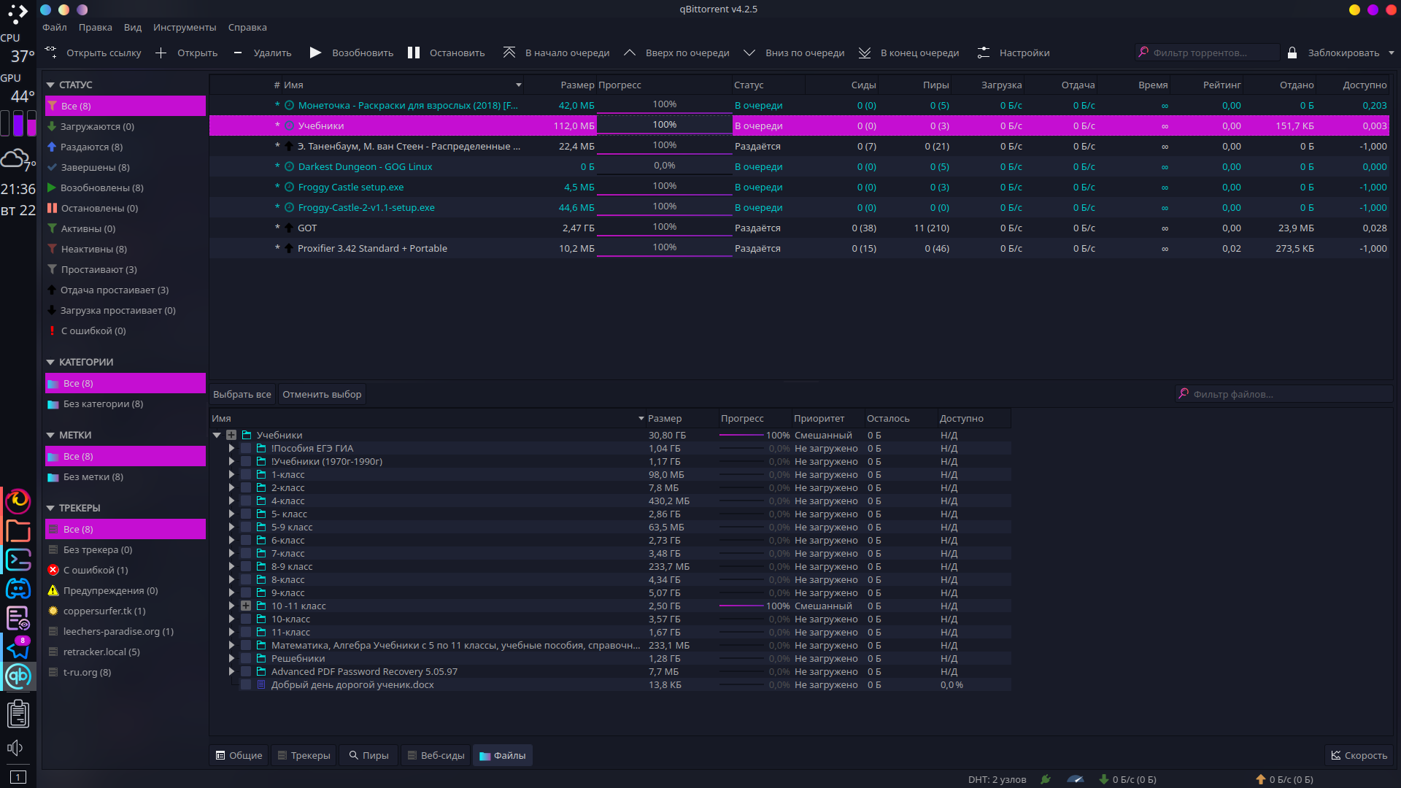Click the upload speed status arrow
This screenshot has width=1401, height=788.
pyautogui.click(x=1260, y=779)
